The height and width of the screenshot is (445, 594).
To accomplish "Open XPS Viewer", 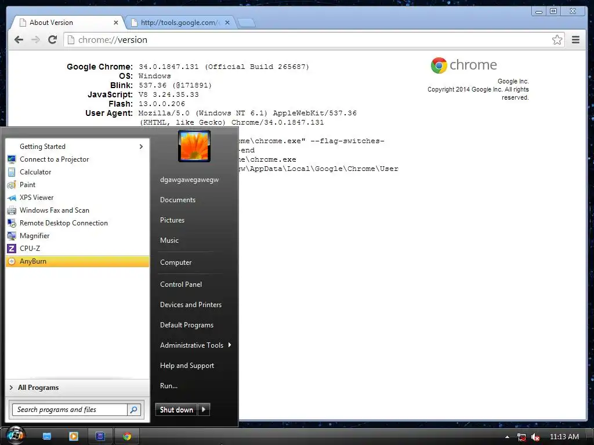I will (78, 198).
